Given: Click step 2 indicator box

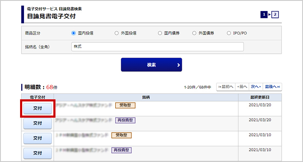Looking at the screenshot, I should coord(275,14).
